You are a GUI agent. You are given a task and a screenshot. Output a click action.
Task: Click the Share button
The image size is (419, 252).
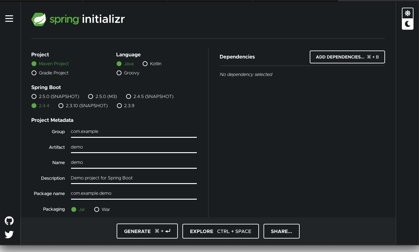[x=281, y=231]
